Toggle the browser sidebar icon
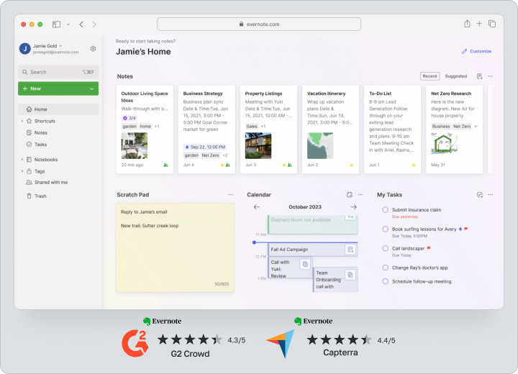Image resolution: width=518 pixels, height=374 pixels. click(57, 24)
